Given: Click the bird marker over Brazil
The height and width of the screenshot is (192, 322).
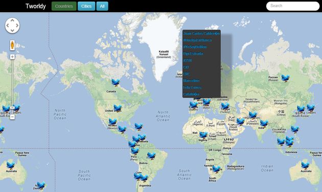Looking at the screenshot, I should click(151, 156).
